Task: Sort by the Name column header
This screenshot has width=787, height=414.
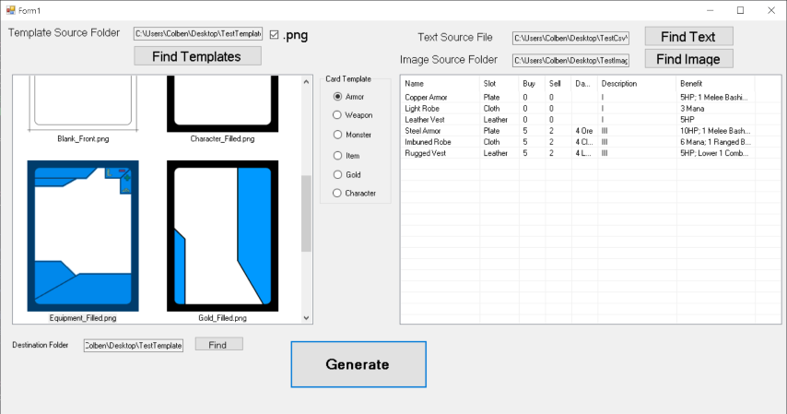Action: tap(440, 84)
